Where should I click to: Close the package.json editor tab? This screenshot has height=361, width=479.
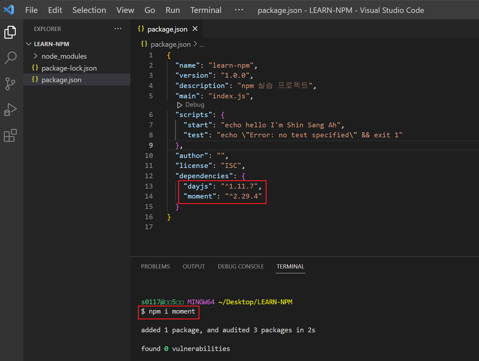point(195,29)
